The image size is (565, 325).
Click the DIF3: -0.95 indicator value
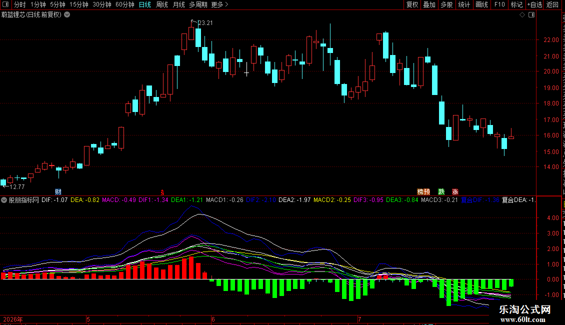pyautogui.click(x=368, y=200)
